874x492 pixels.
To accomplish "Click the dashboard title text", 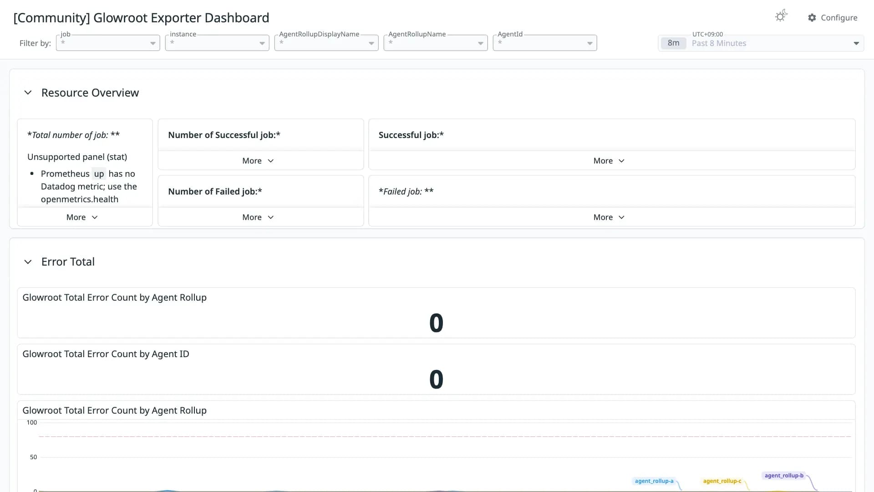I will click(x=141, y=18).
